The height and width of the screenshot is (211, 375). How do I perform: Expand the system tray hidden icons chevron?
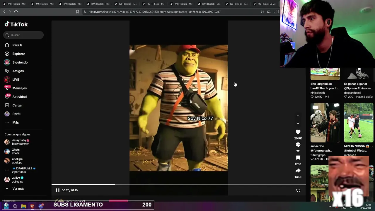pyautogui.click(x=330, y=206)
